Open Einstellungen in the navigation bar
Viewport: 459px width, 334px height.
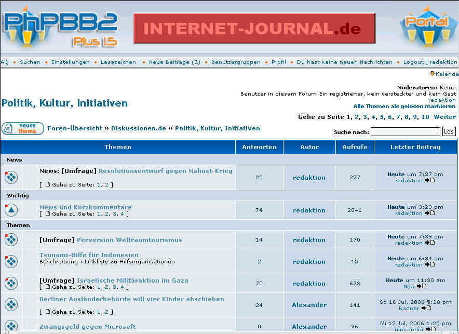pyautogui.click(x=70, y=62)
